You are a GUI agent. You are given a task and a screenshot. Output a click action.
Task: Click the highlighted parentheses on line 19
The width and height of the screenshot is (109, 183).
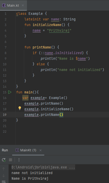tap(61, 115)
